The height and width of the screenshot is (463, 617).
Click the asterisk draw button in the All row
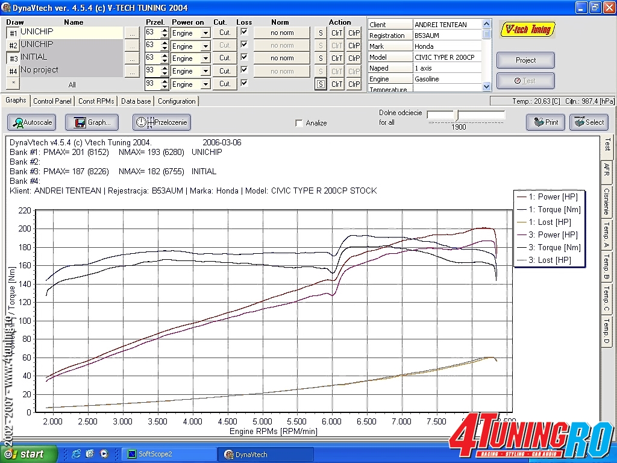point(13,83)
